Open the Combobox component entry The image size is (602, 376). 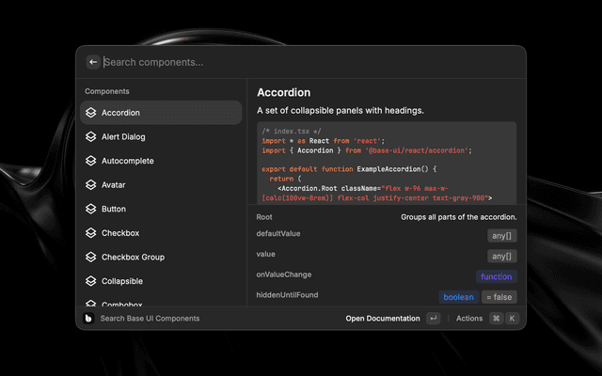coord(122,305)
